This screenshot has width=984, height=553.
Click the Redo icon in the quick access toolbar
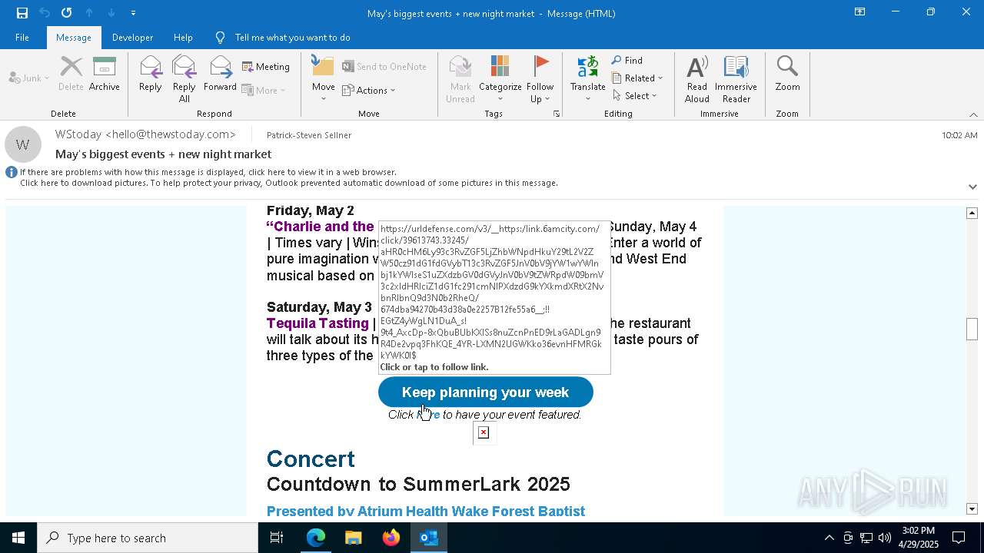(67, 13)
